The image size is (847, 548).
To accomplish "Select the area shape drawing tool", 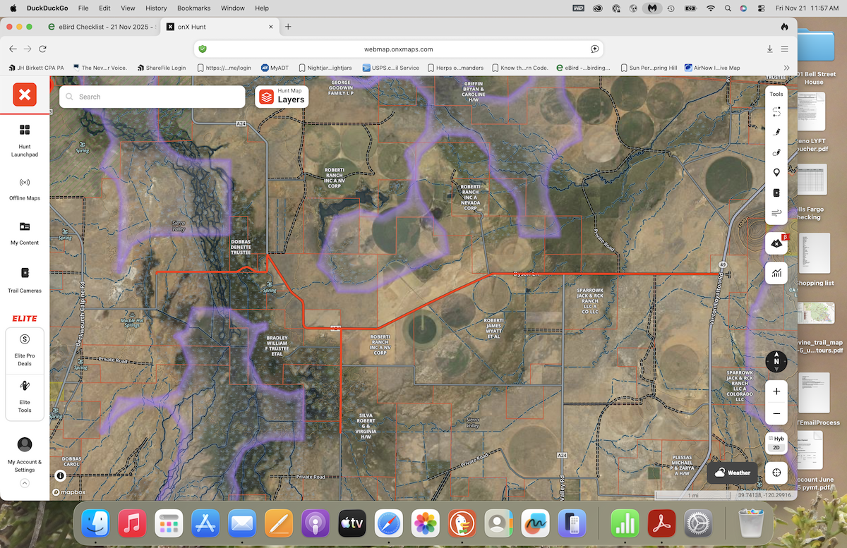I will [776, 152].
